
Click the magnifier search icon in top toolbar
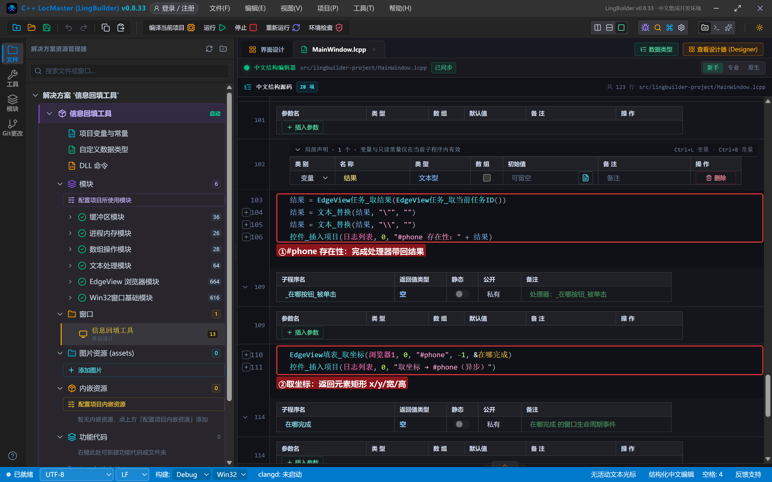point(657,27)
